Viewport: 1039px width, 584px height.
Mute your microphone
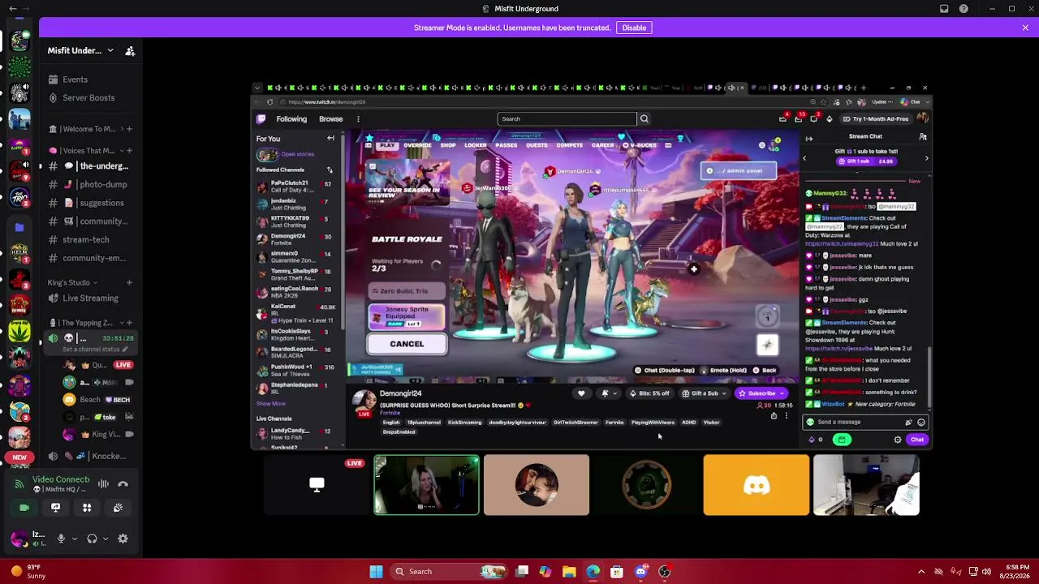point(61,539)
